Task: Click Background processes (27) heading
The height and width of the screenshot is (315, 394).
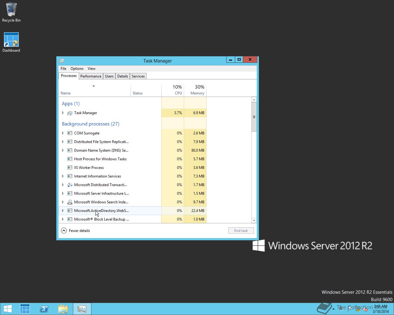Action: coord(90,124)
